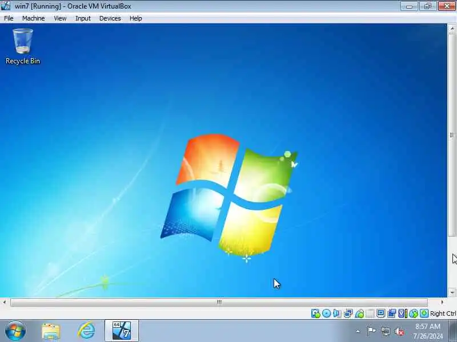Viewport: 457px width, 342px height.
Task: Click the VirtualBox hard disk activity indicator
Action: (x=316, y=313)
